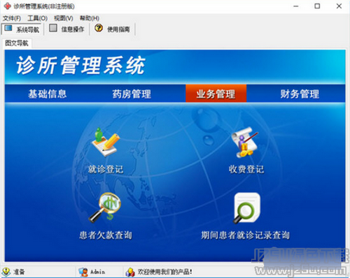Image resolution: width=350 pixels, height=278 pixels.
Task: Open the 文件(F) menu
Action: 12,18
